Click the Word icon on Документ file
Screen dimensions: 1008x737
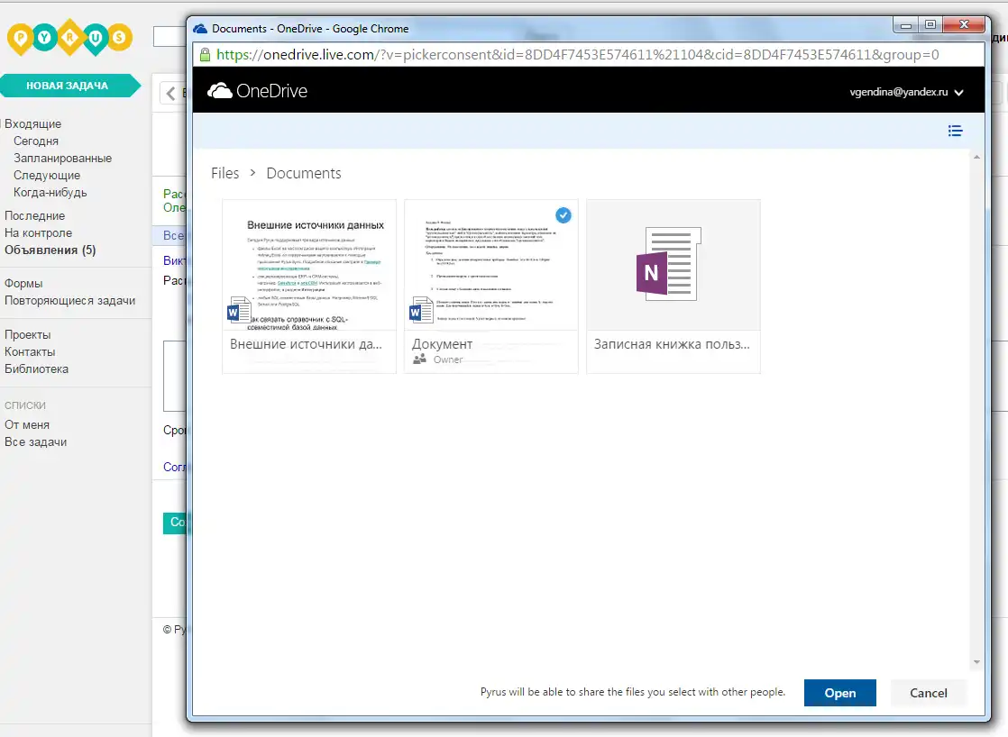(421, 310)
